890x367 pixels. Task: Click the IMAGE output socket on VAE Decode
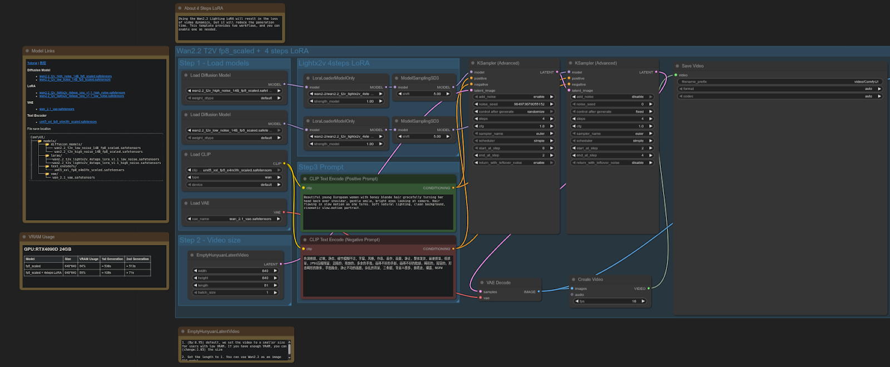coord(538,291)
